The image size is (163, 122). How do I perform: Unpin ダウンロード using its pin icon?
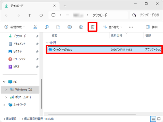[37, 36]
